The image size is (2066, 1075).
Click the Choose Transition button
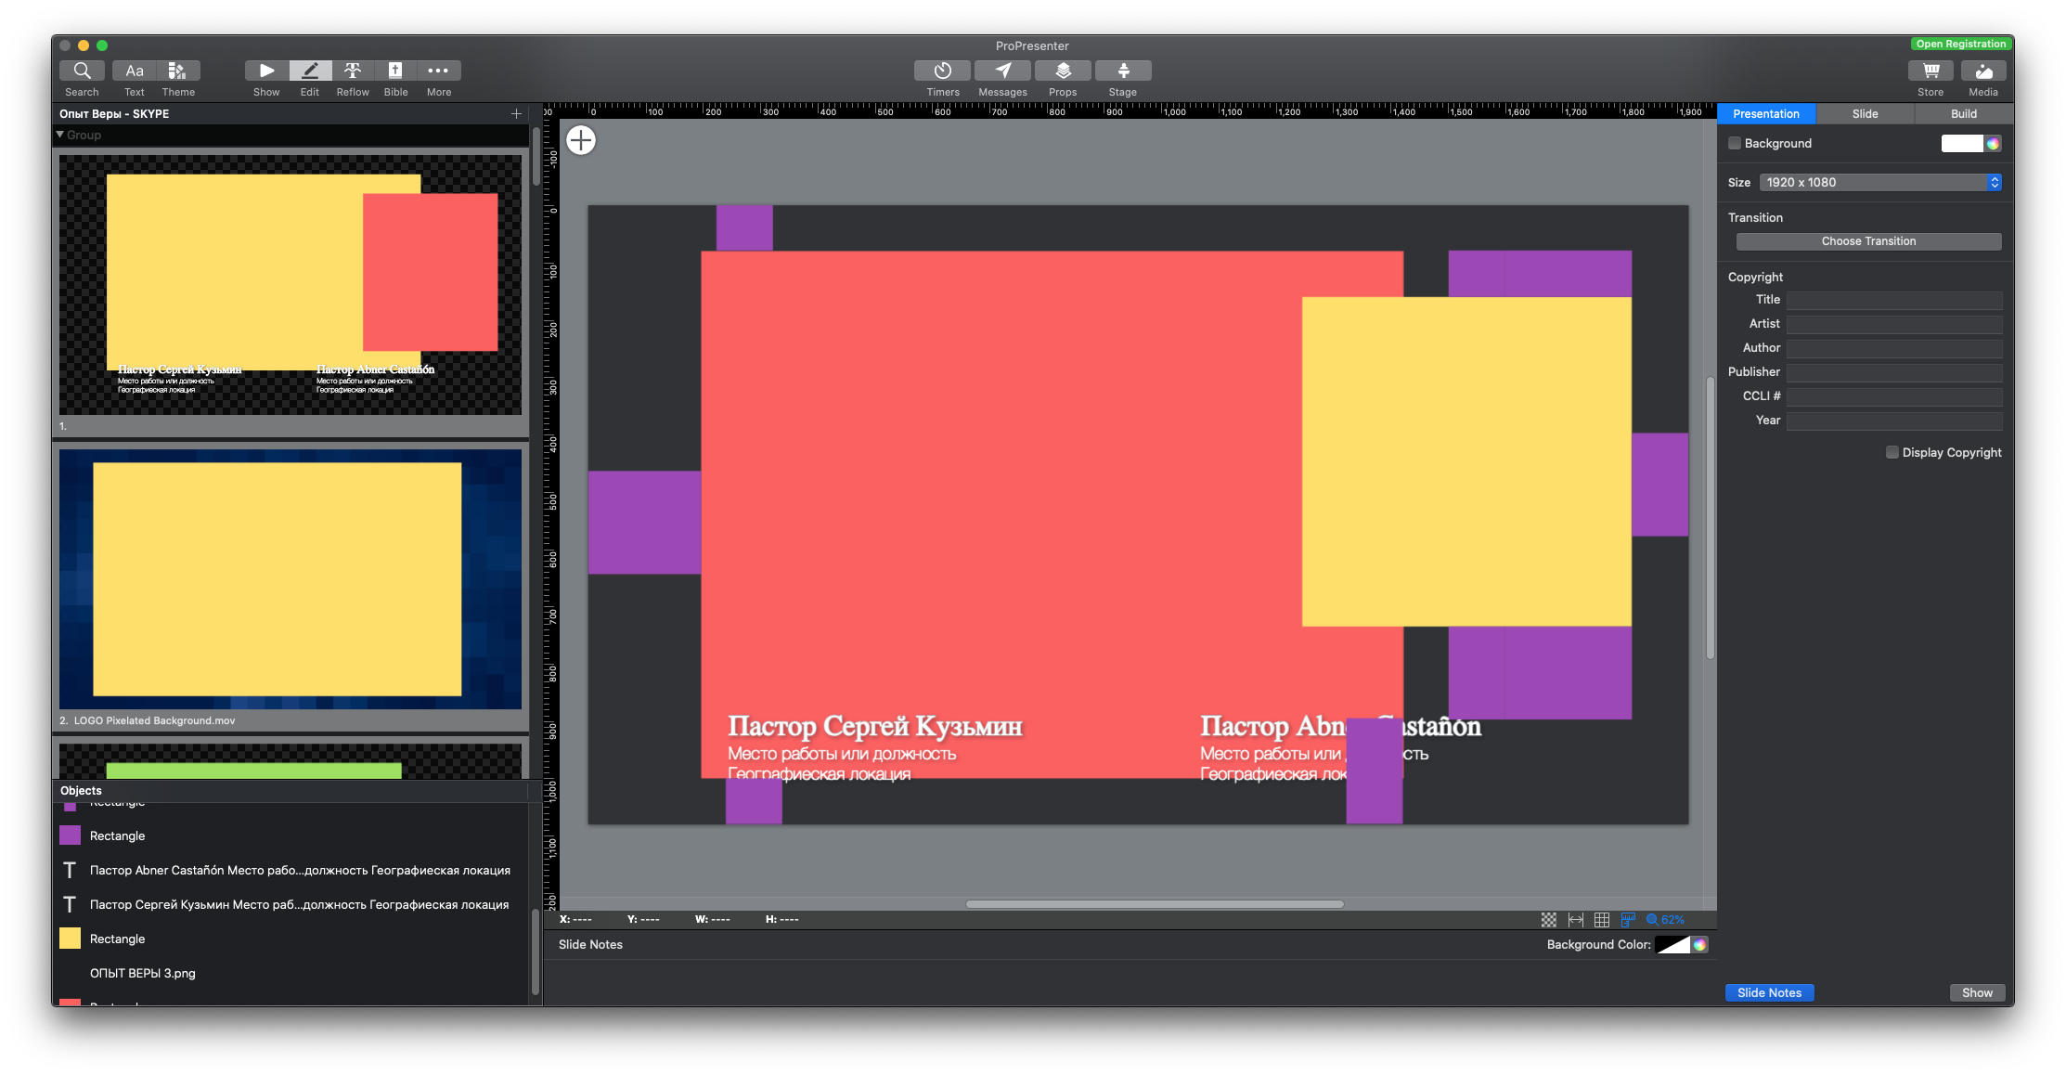coord(1867,240)
